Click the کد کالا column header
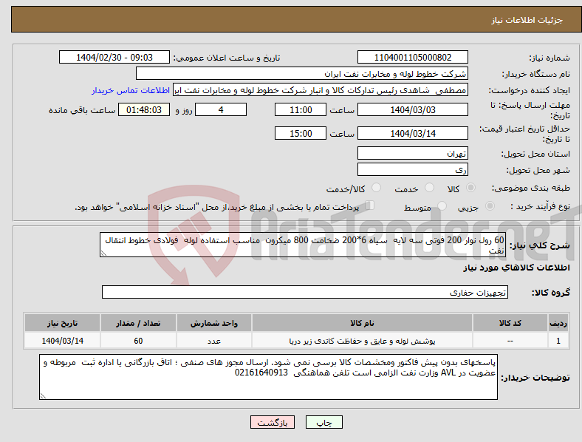 pos(510,323)
